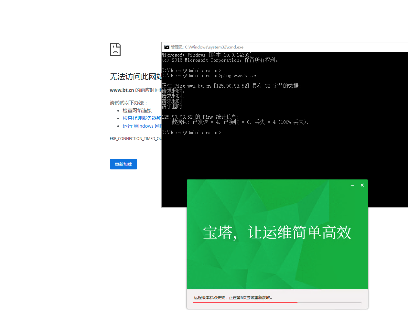Open the 运行 Windows network diagnostics link
The height and width of the screenshot is (333, 408).
click(142, 126)
